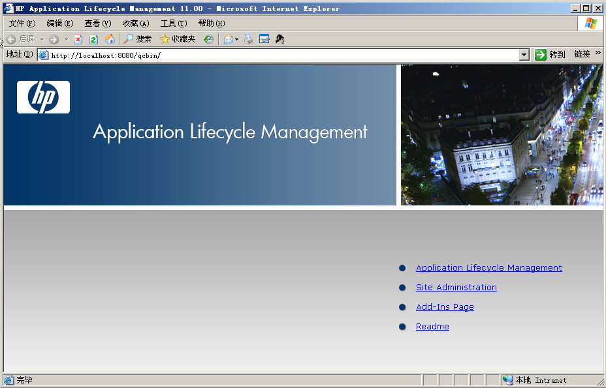Viewport: 606px width, 388px height.
Task: Open the Site Administration link
Action: (x=456, y=287)
